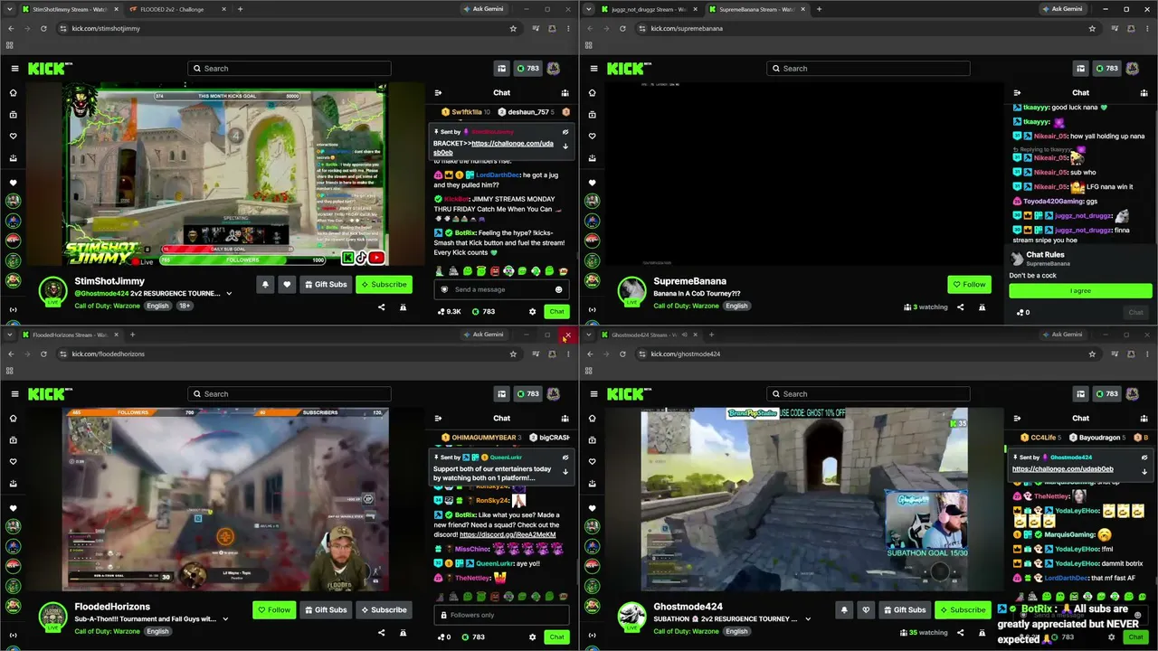Open tab search dropdown in FloodedHorizons window
The image size is (1158, 651).
[11, 335]
